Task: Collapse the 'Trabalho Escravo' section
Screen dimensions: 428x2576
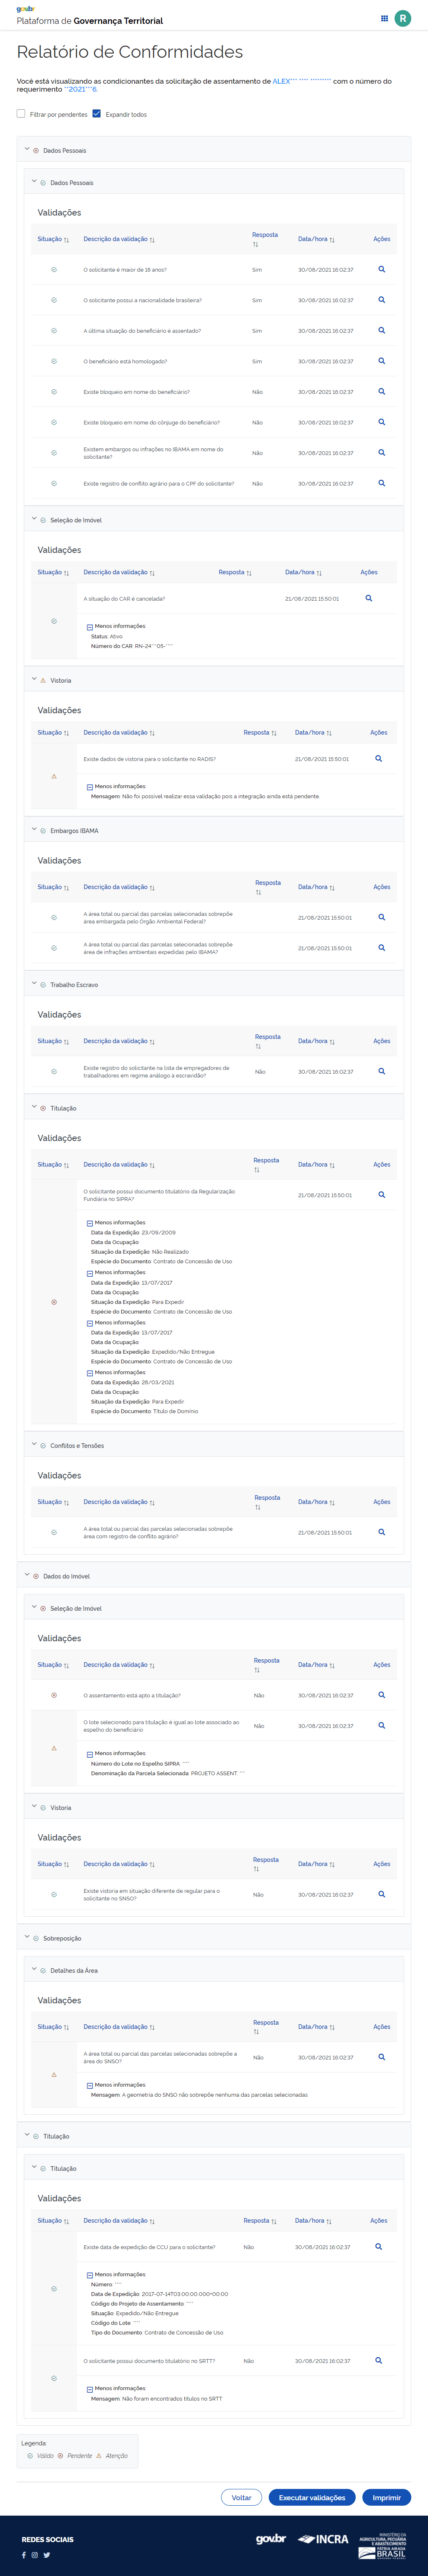Action: (34, 984)
